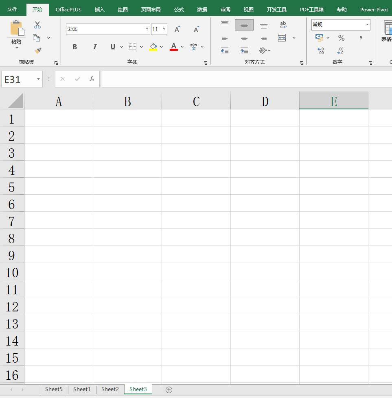This screenshot has height=398, width=392.
Task: Click the Paste clipboard icon
Action: pos(17,28)
